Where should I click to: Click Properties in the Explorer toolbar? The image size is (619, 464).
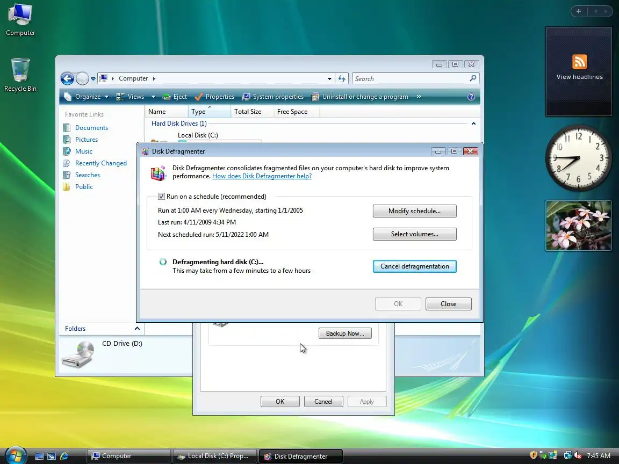[x=215, y=97]
